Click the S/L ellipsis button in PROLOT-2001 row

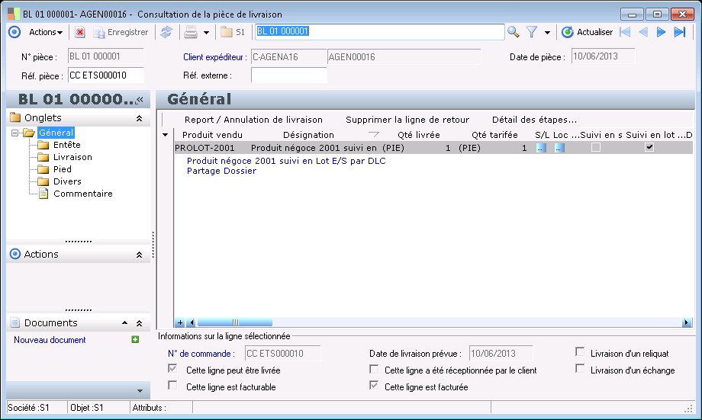(541, 148)
